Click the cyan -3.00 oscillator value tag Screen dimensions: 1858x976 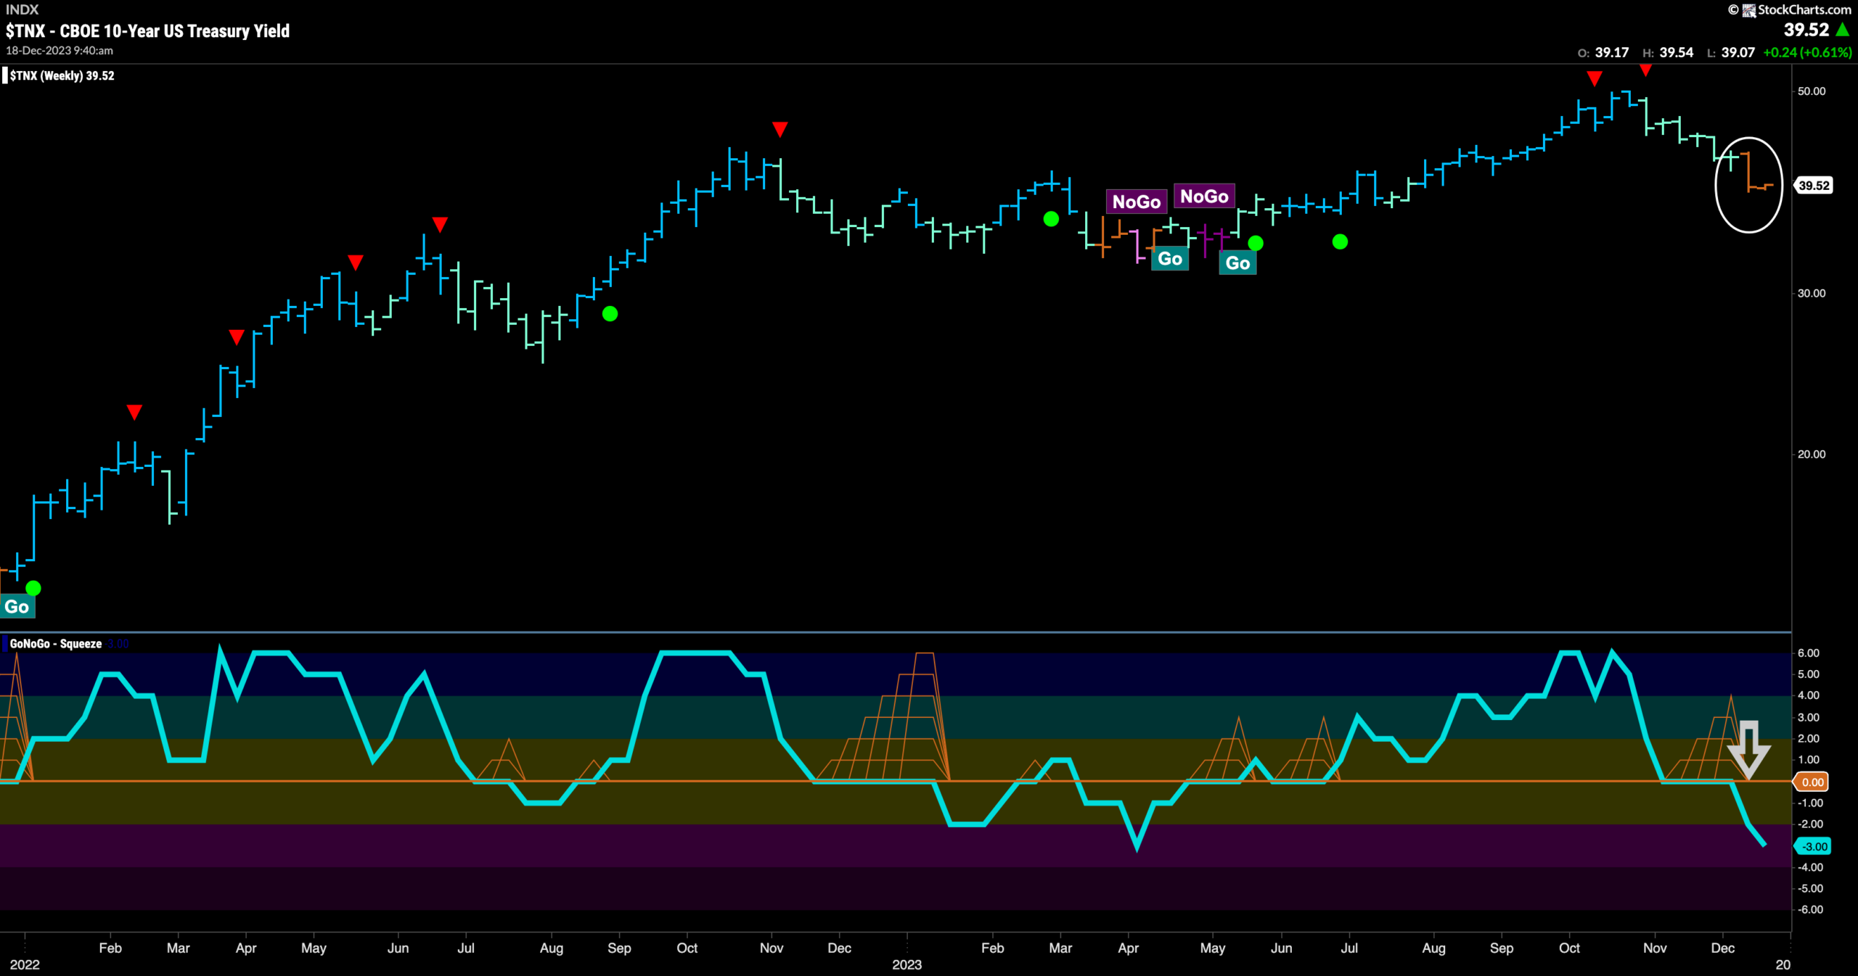[1813, 846]
